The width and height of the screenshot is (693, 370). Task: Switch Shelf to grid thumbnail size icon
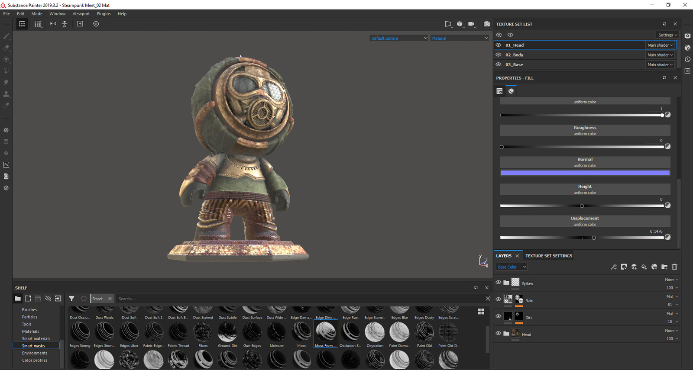481,312
